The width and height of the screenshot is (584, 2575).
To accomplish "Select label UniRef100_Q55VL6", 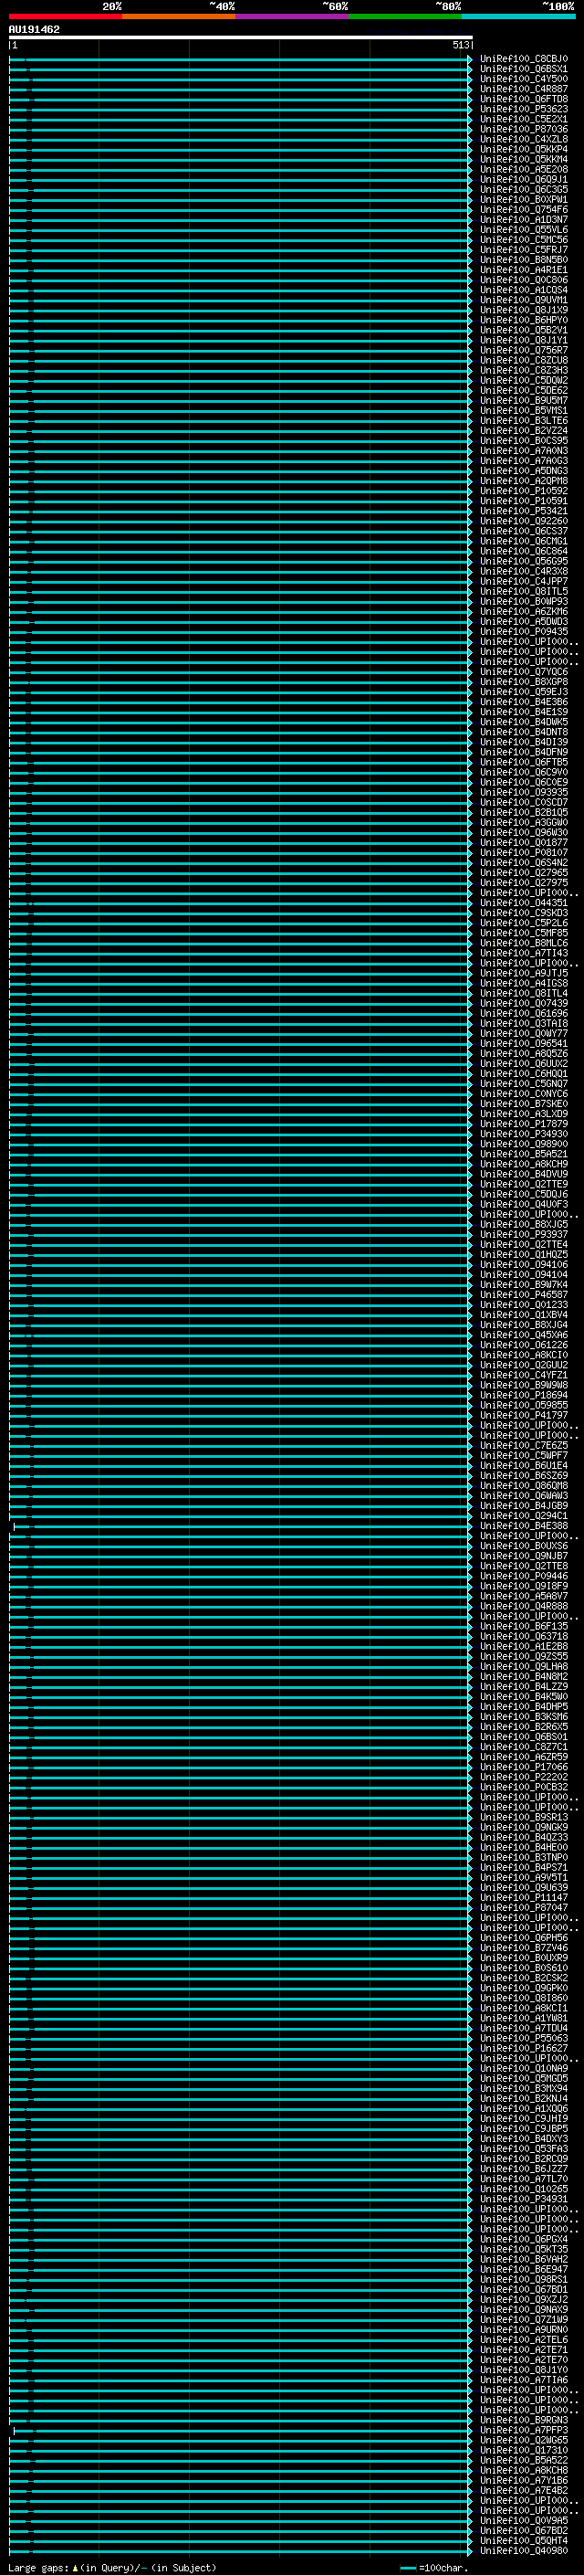I will [523, 230].
